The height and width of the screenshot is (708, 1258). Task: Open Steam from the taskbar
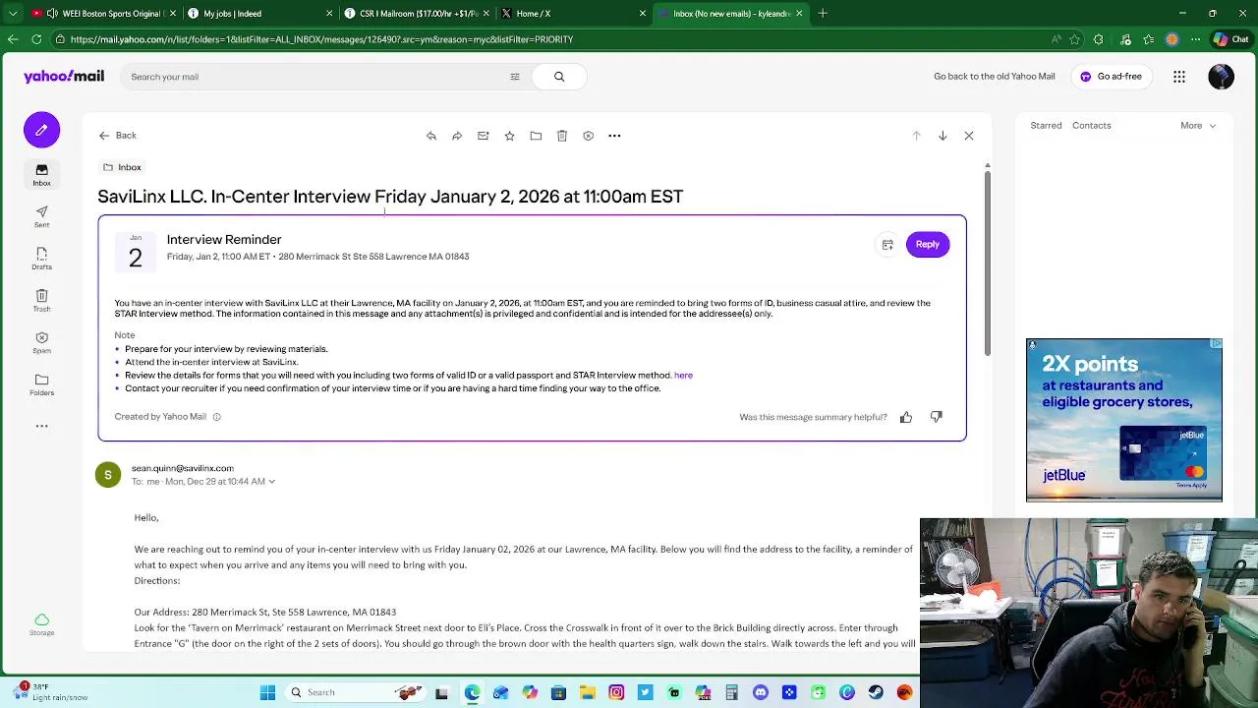(876, 692)
